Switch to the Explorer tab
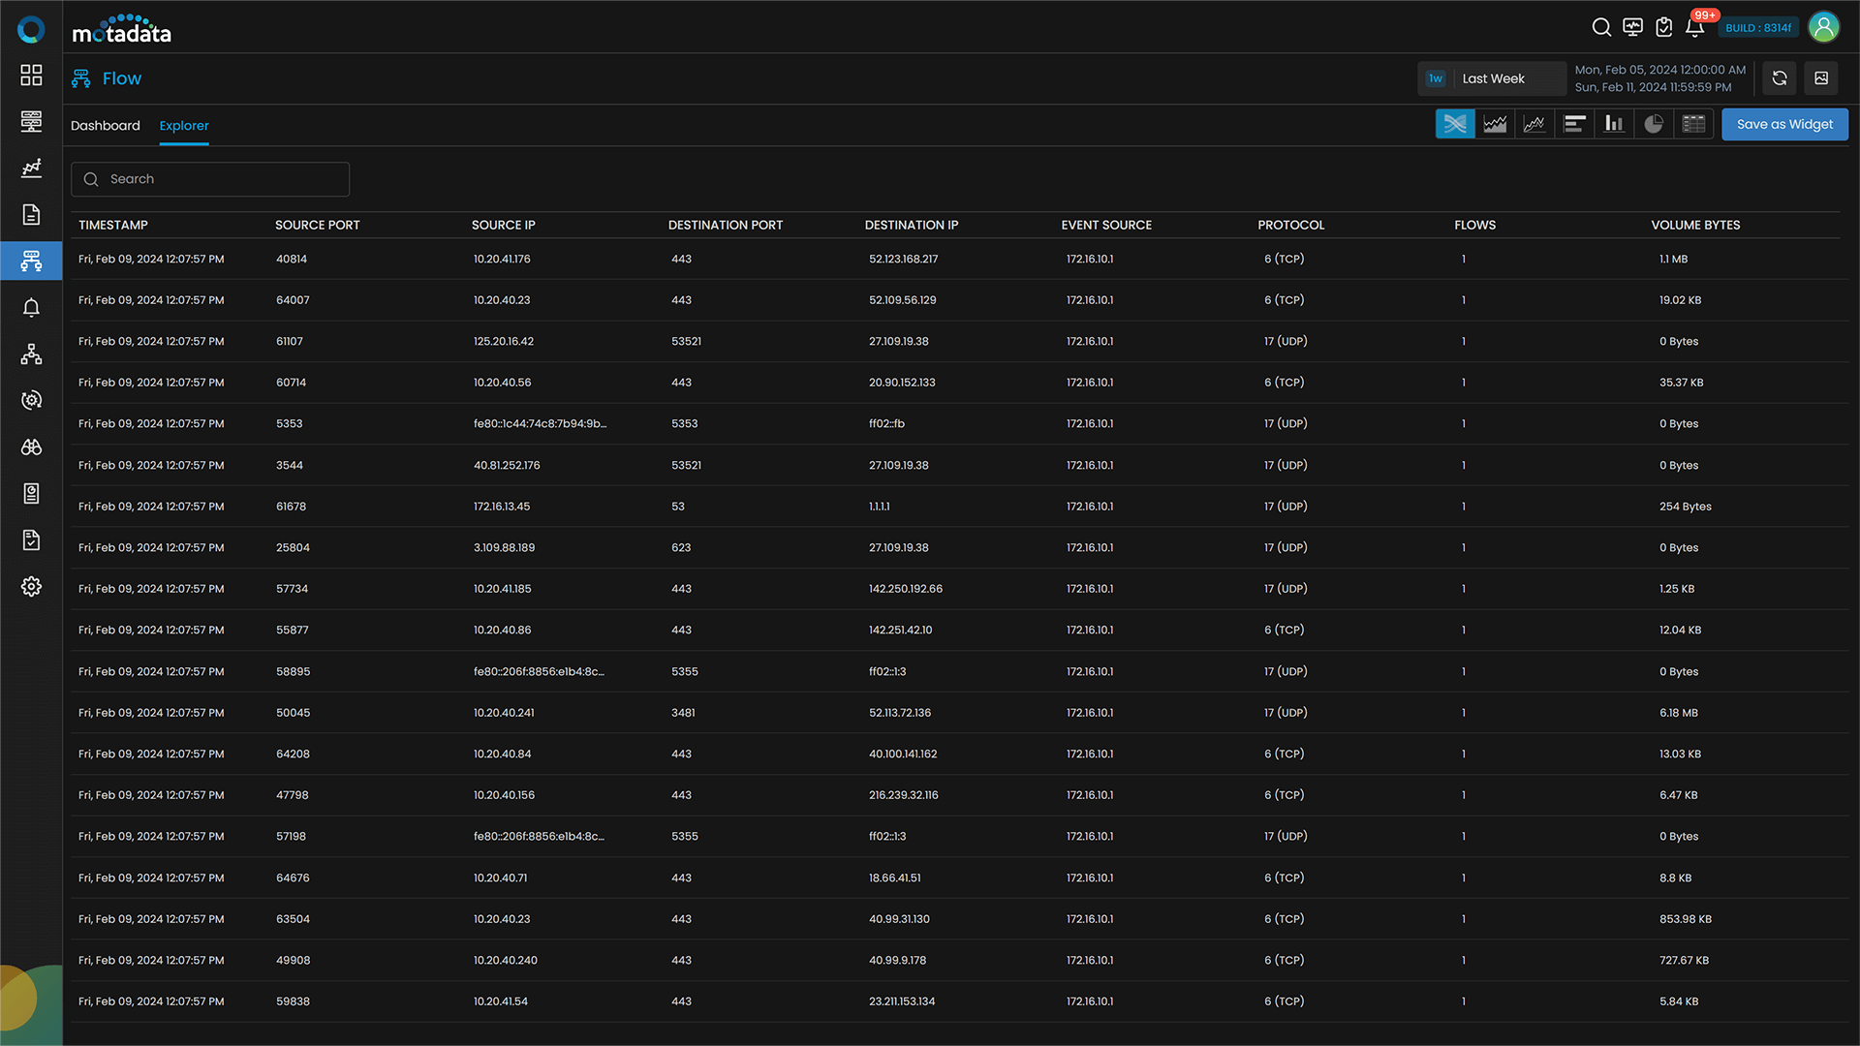Image resolution: width=1860 pixels, height=1046 pixels. click(183, 125)
